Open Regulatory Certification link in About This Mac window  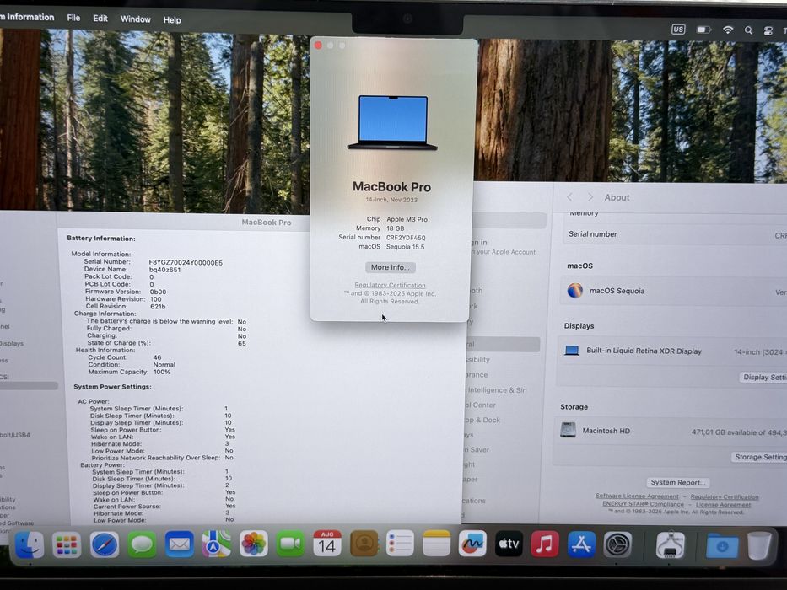pos(390,285)
